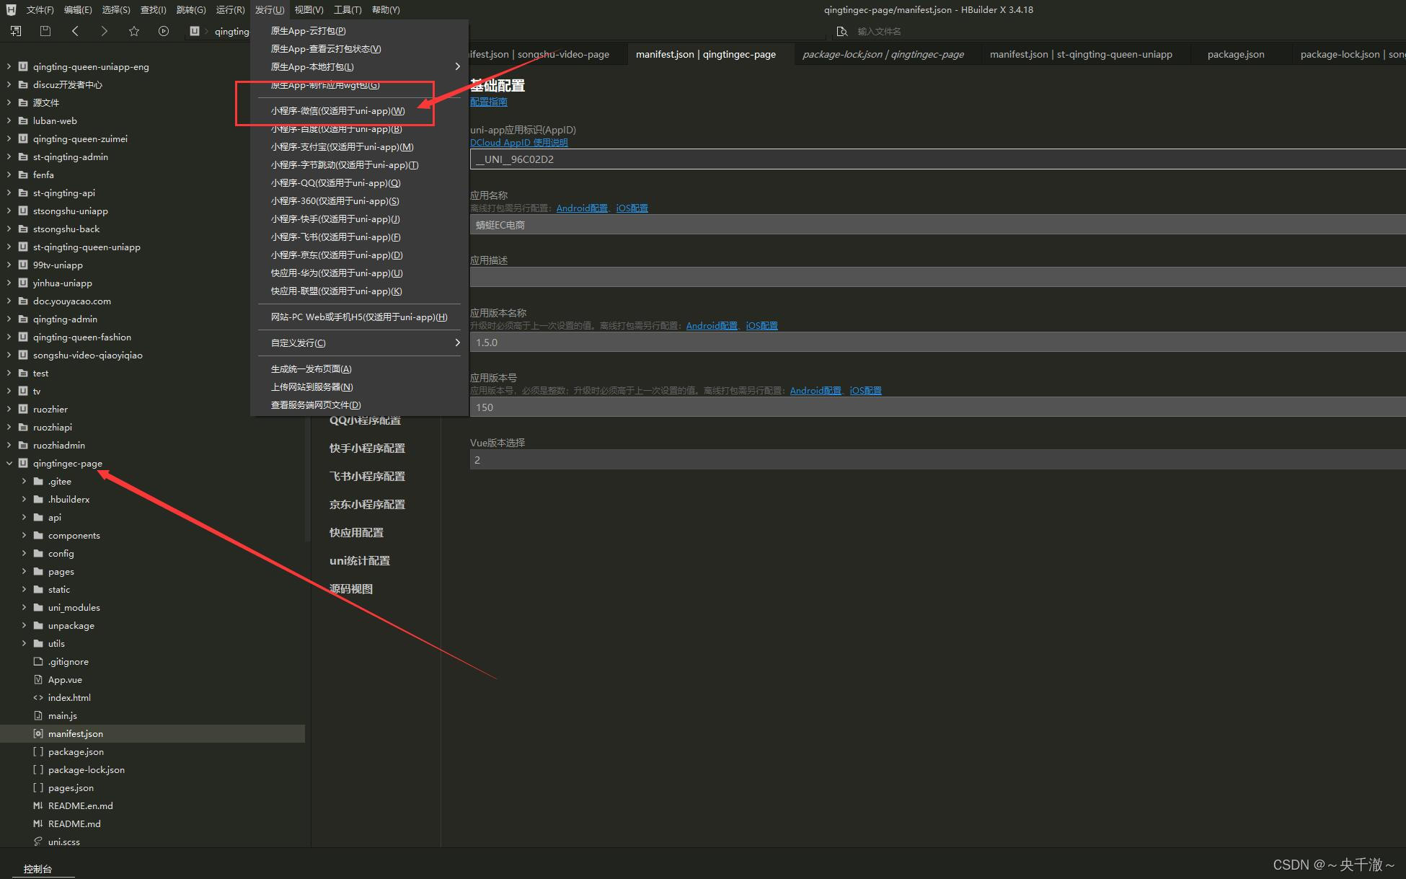Open Android配置 link under 应用名称

pyautogui.click(x=582, y=208)
